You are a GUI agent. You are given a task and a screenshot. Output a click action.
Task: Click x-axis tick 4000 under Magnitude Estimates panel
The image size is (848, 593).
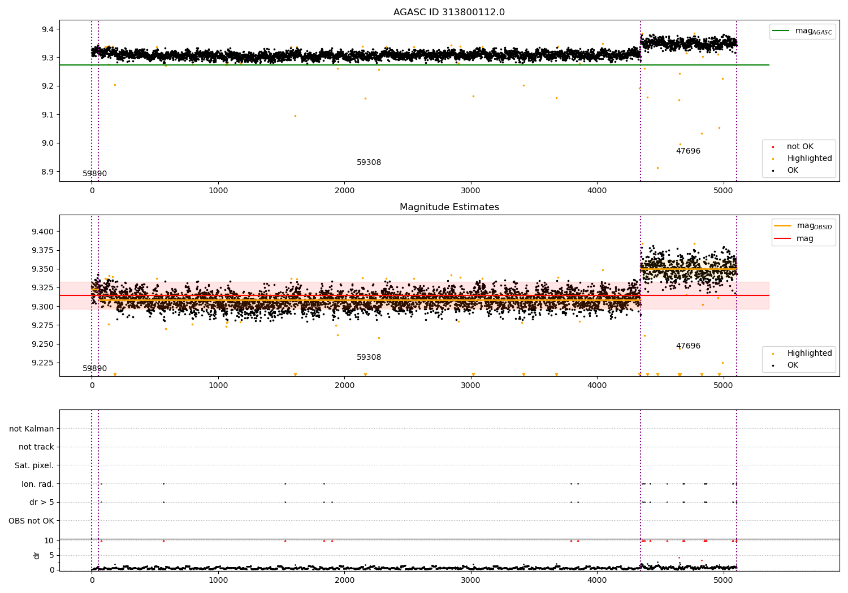[597, 386]
